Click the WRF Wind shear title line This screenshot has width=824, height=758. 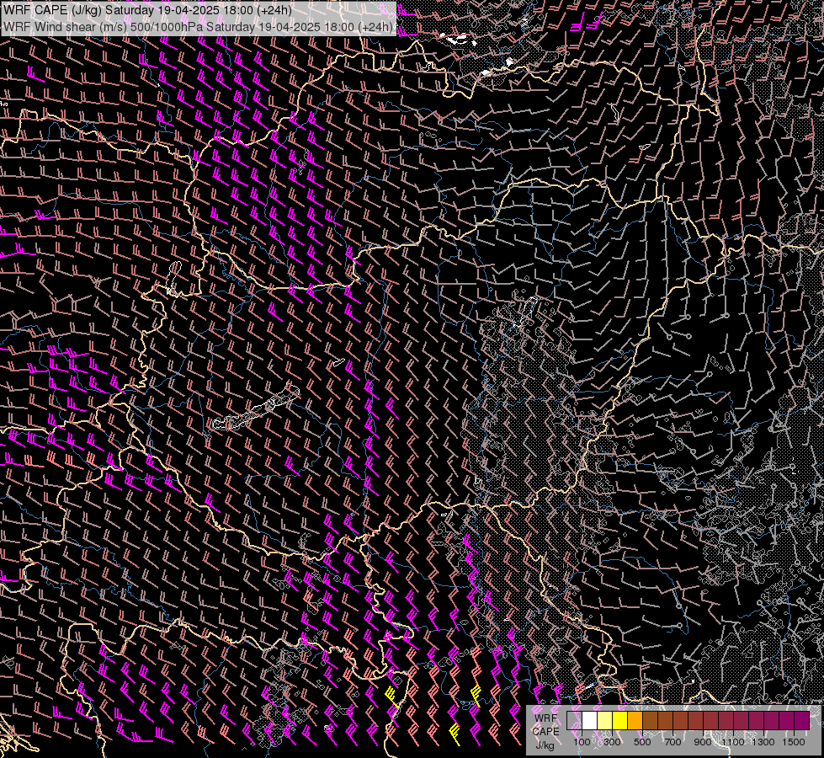199,27
